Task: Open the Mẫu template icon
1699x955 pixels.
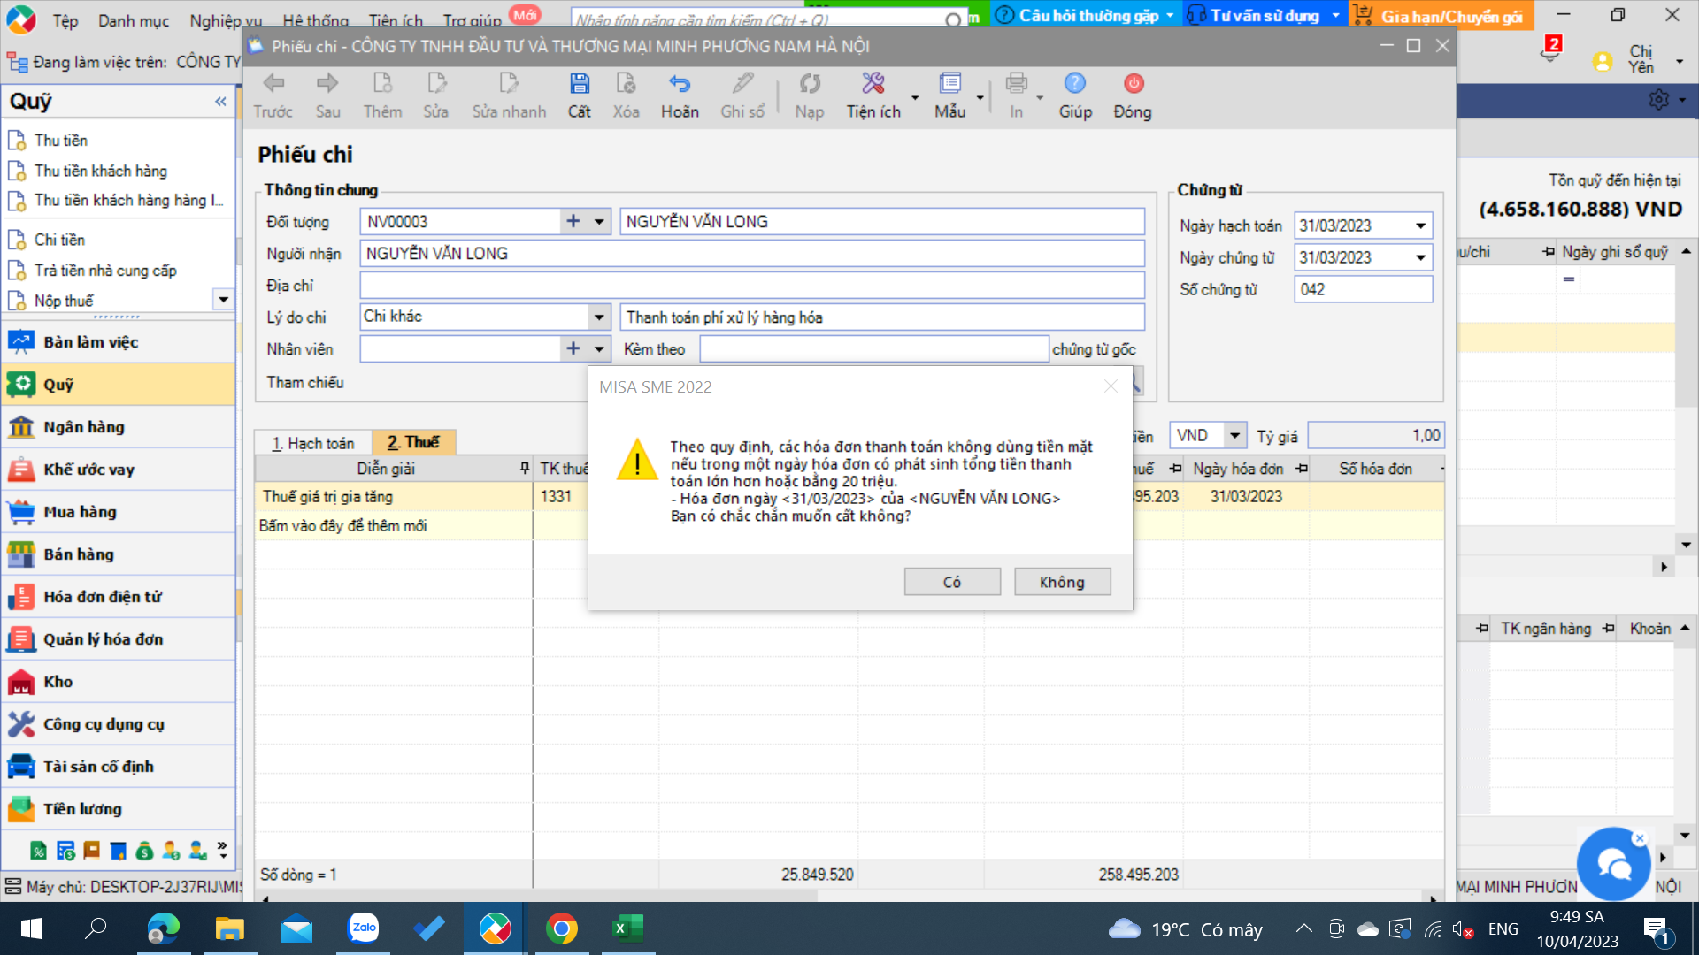Action: pyautogui.click(x=950, y=84)
